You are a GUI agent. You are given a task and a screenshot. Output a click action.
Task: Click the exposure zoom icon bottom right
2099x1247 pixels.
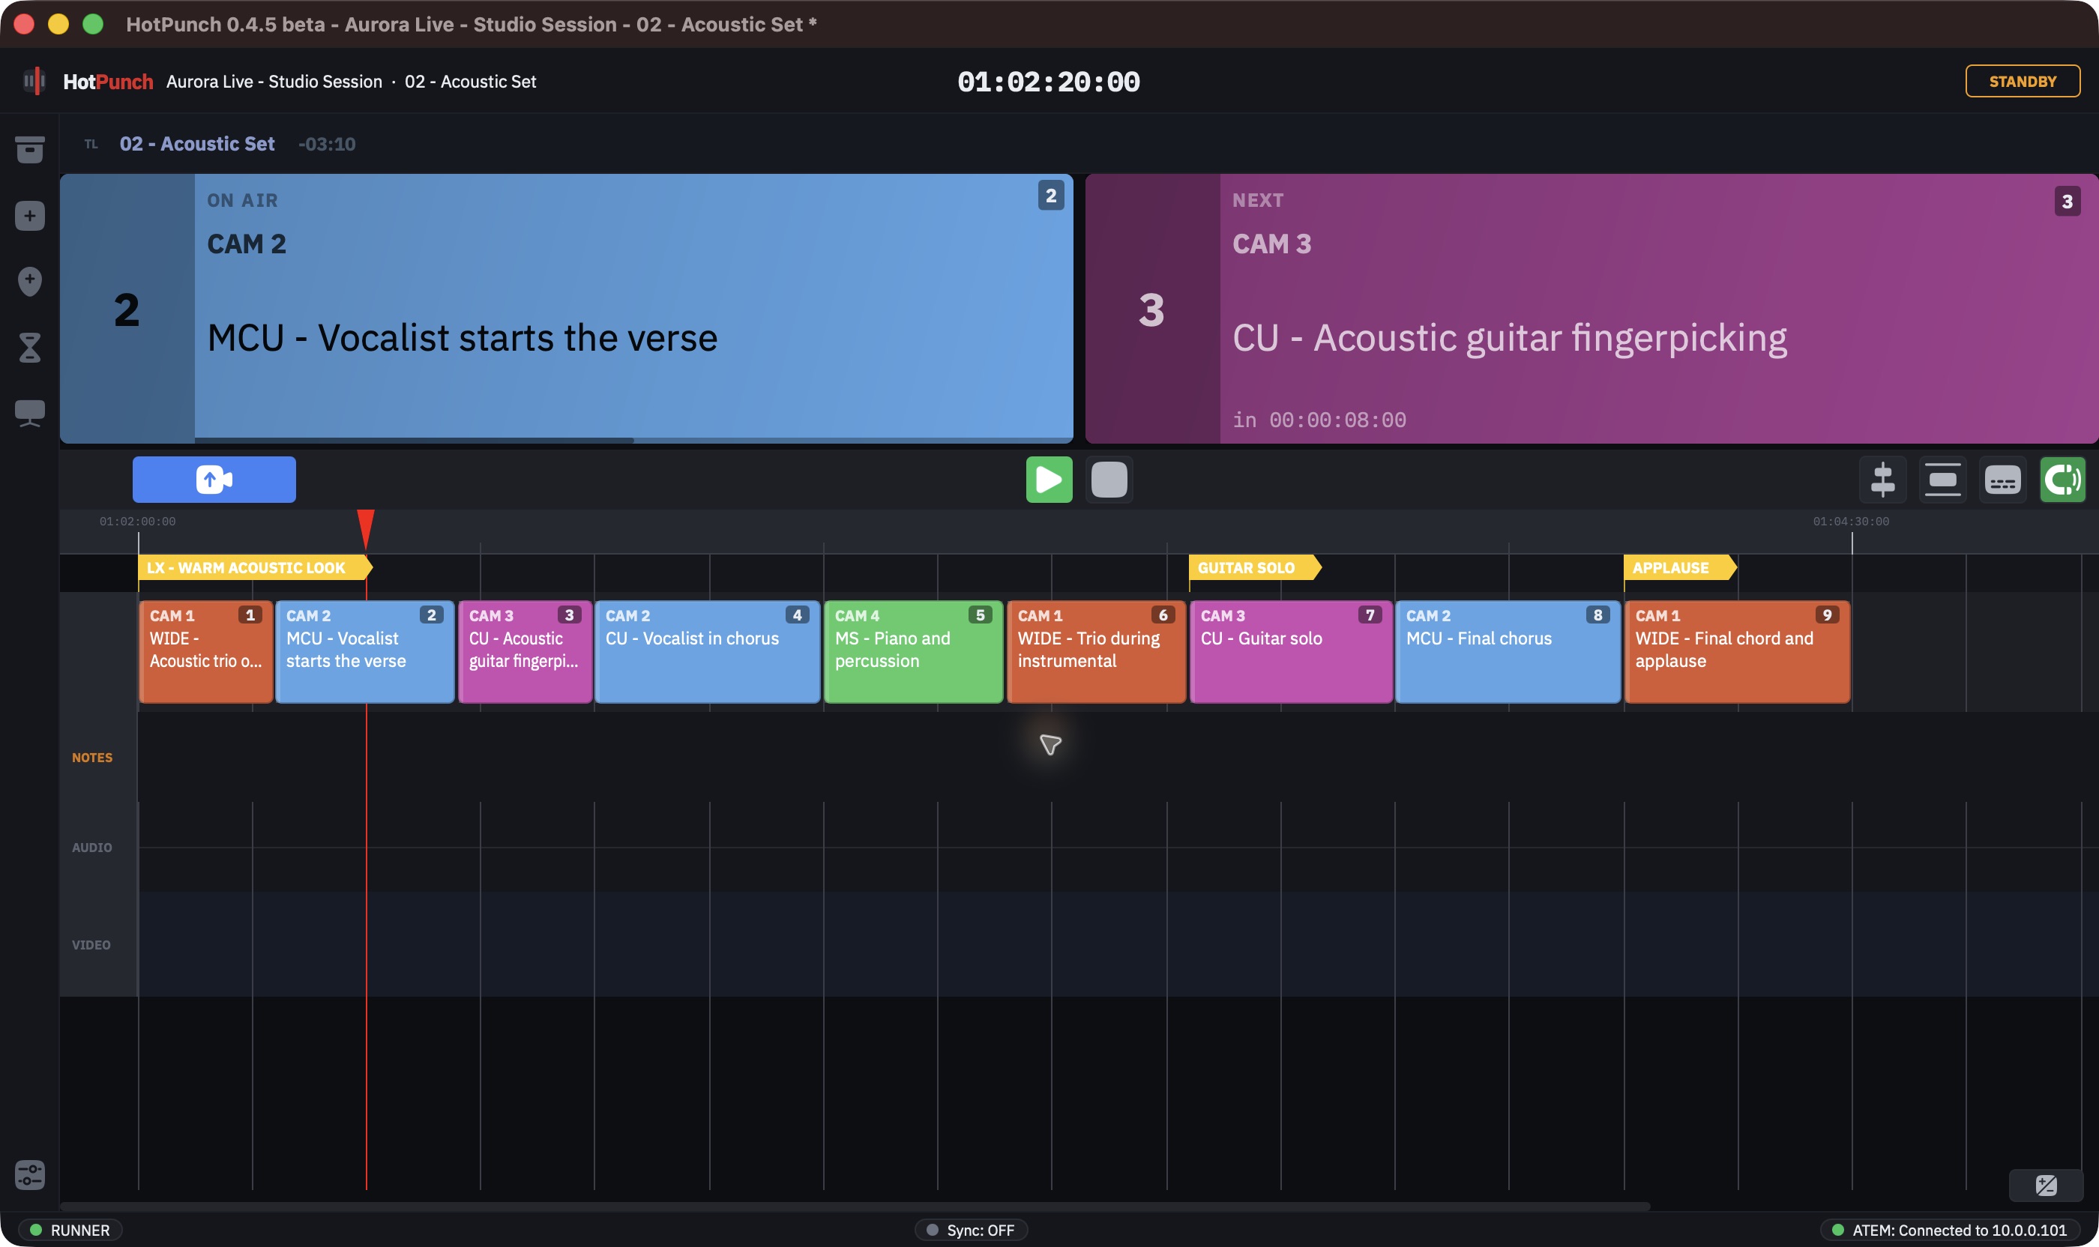click(2046, 1185)
